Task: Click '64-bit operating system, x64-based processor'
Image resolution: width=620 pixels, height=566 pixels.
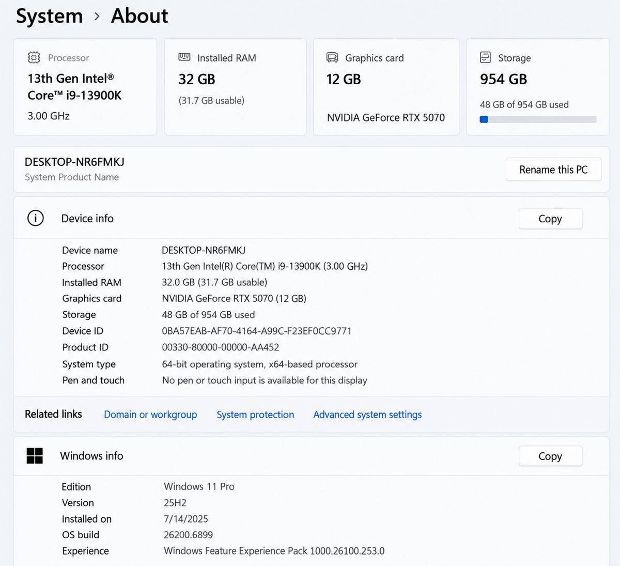Action: point(260,364)
